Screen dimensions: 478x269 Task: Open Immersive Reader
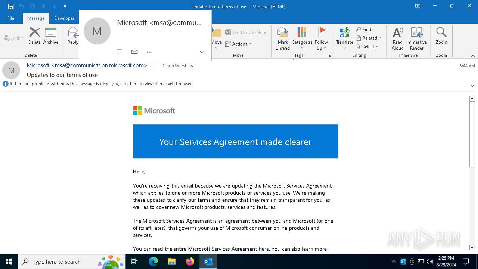[x=417, y=38]
